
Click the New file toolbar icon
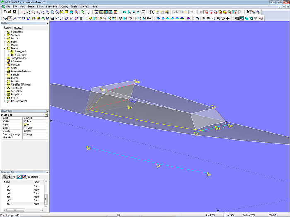point(4,12)
